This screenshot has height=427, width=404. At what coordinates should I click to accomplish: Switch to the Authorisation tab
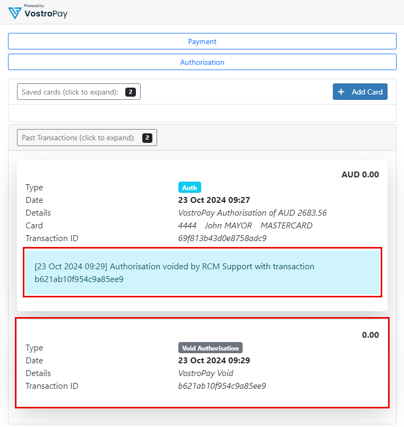202,62
